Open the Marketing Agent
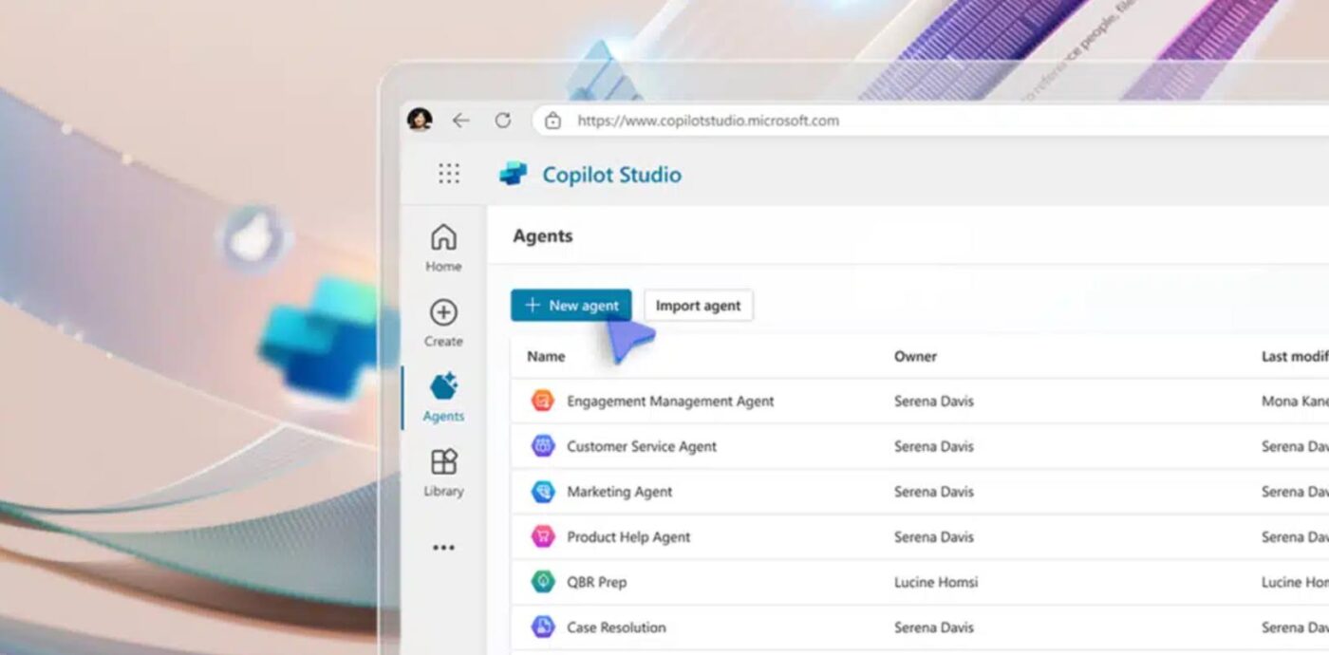Image resolution: width=1329 pixels, height=655 pixels. [x=619, y=492]
